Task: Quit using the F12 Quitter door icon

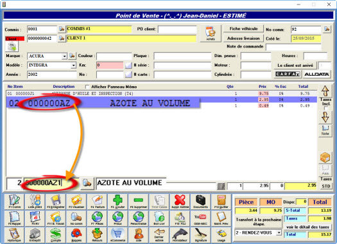Action: (221, 202)
